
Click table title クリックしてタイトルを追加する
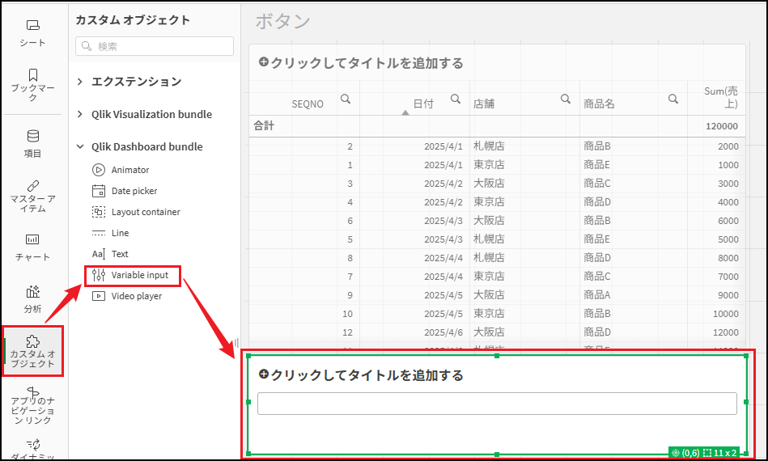click(x=367, y=63)
